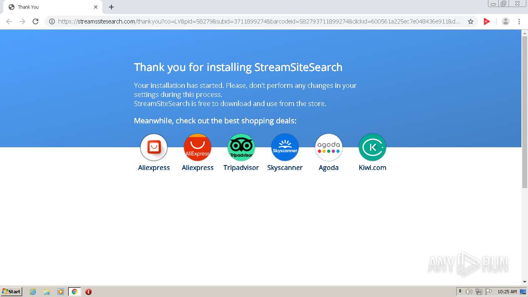Image resolution: width=528 pixels, height=297 pixels.
Task: Open the Skyscanner deal icon
Action: [x=285, y=147]
